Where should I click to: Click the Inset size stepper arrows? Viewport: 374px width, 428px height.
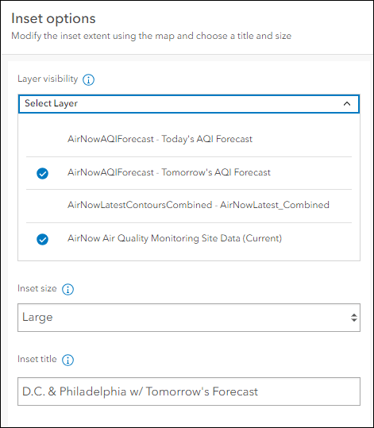click(x=354, y=318)
